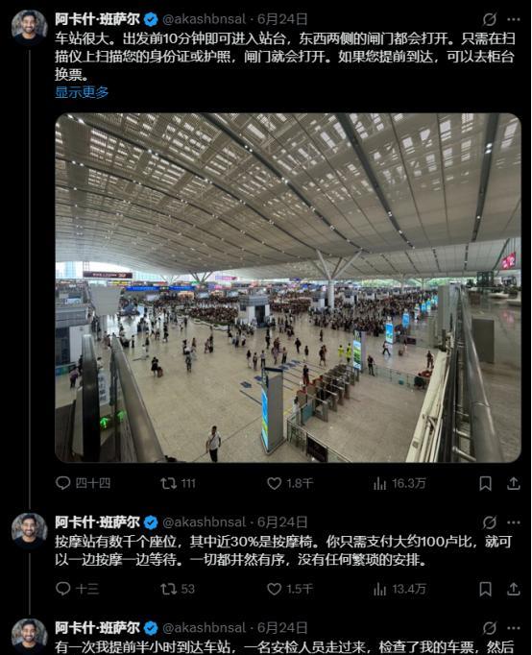View analytics showing 13.4万 views
Viewport: 532px width, 655px height.
pyautogui.click(x=399, y=589)
